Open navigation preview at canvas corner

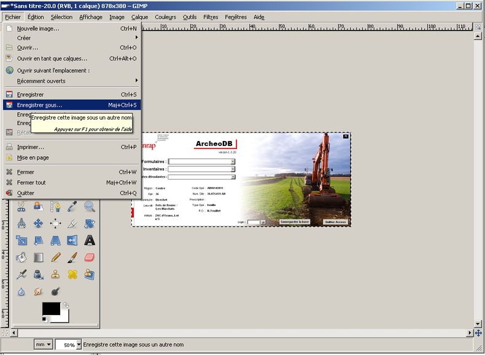pyautogui.click(x=478, y=333)
